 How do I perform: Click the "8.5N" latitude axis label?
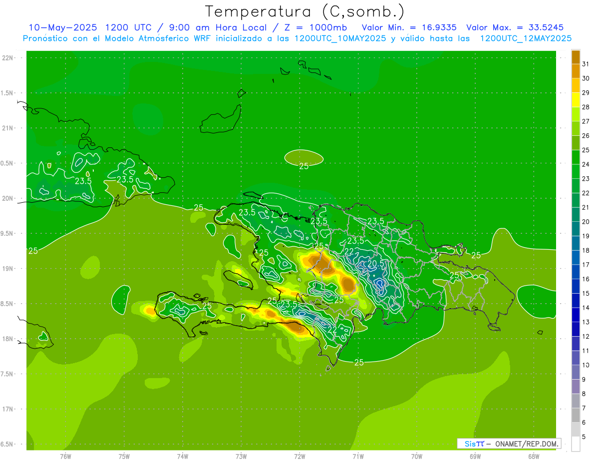click(7, 304)
